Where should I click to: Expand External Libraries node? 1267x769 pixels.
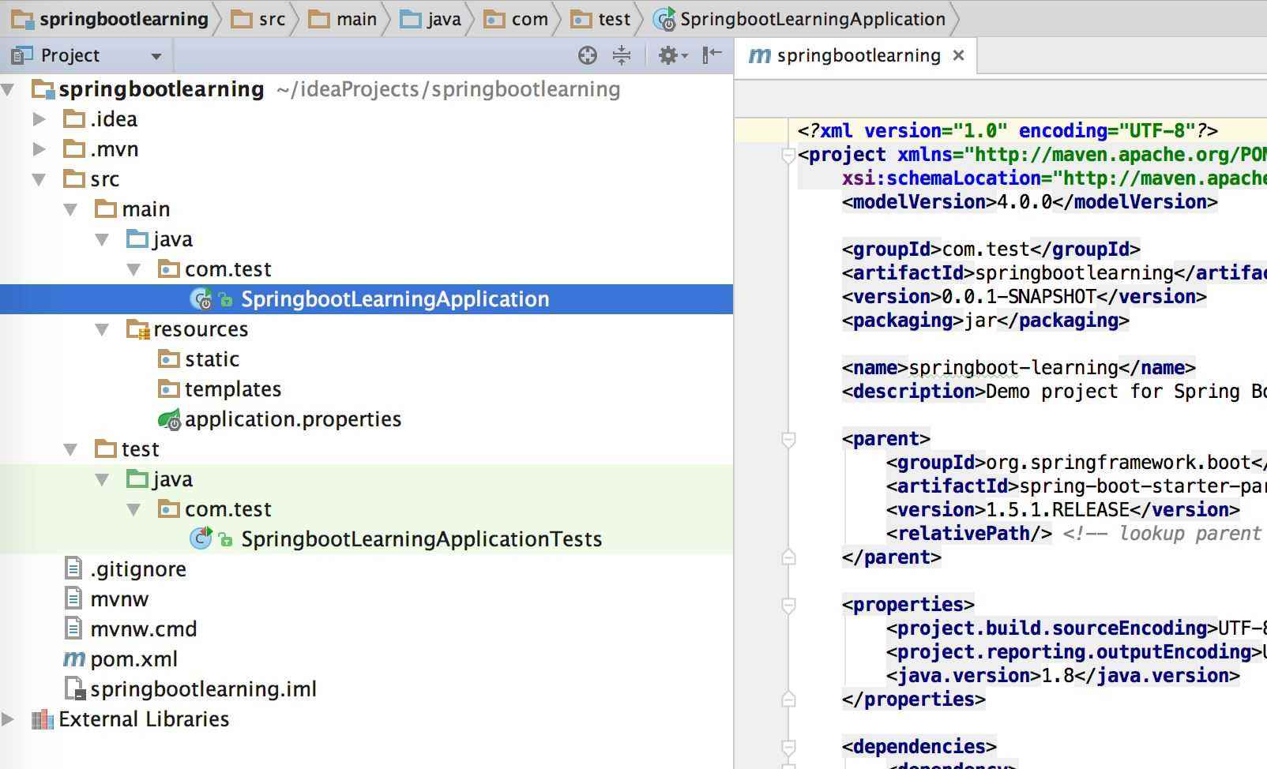(x=8, y=719)
